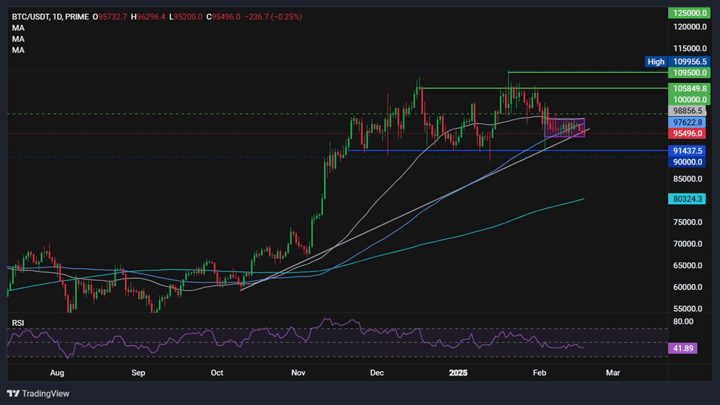Click the High 109956.5 price tag
Viewport: 720px width, 405px height.
(x=677, y=61)
